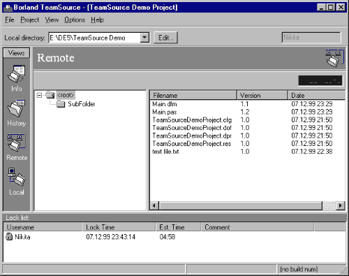Open the Project menu
The height and width of the screenshot is (276, 349).
tap(29, 20)
